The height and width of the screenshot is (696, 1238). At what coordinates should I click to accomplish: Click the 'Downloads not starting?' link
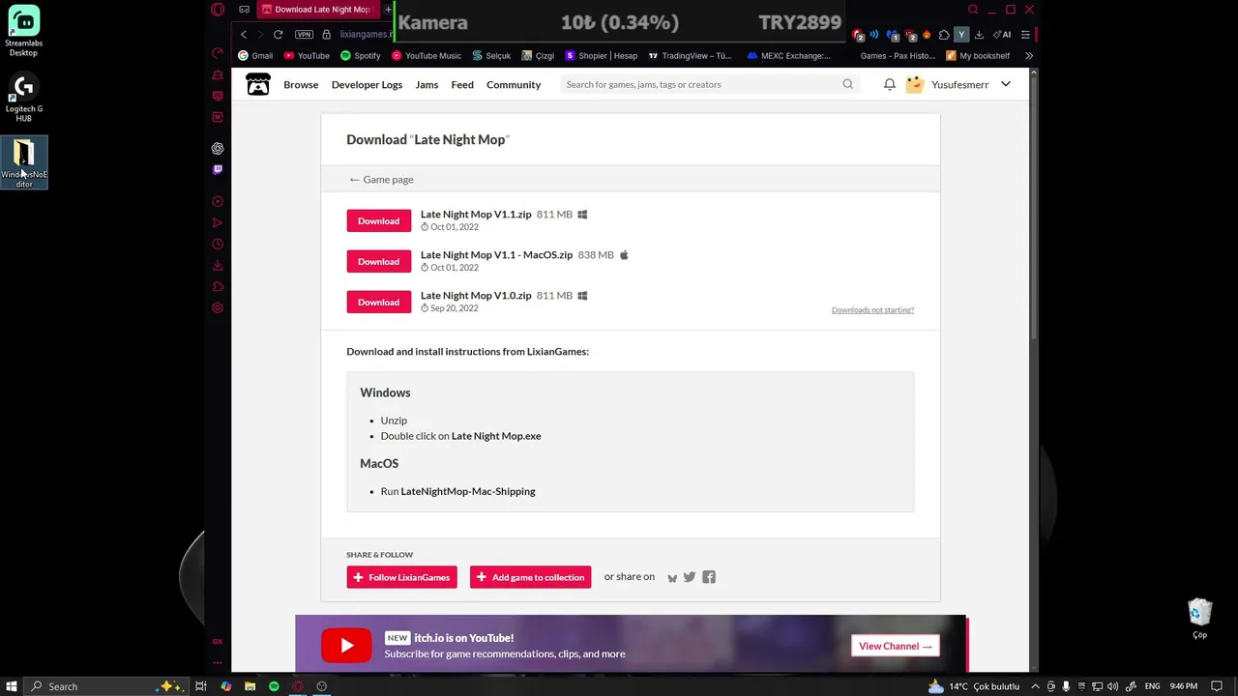click(x=872, y=310)
